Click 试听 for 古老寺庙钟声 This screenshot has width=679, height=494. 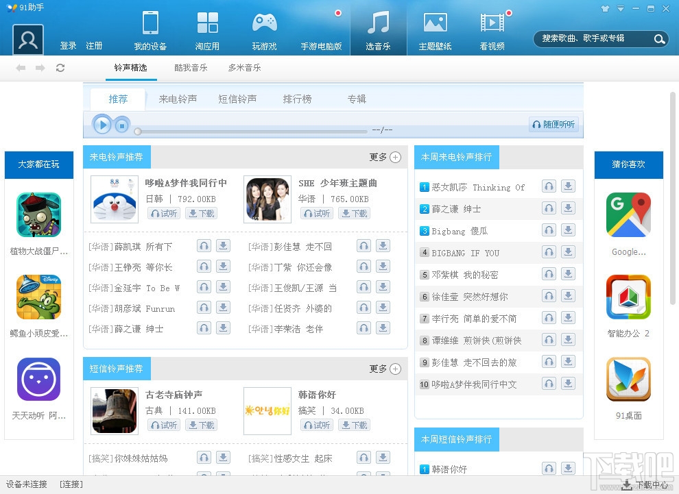coord(164,425)
